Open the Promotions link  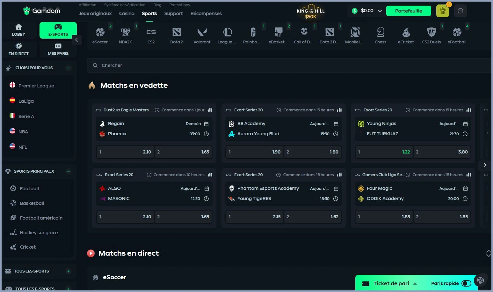coord(179,5)
